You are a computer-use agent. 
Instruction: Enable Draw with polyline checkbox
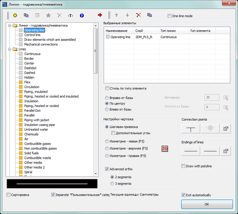[183, 166]
